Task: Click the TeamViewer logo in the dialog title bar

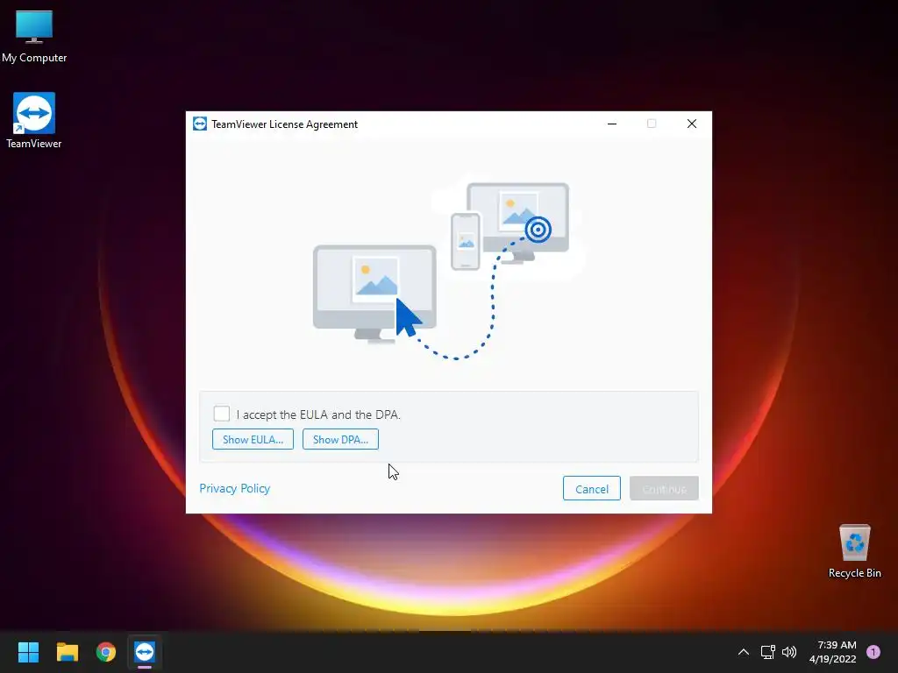Action: tap(200, 124)
